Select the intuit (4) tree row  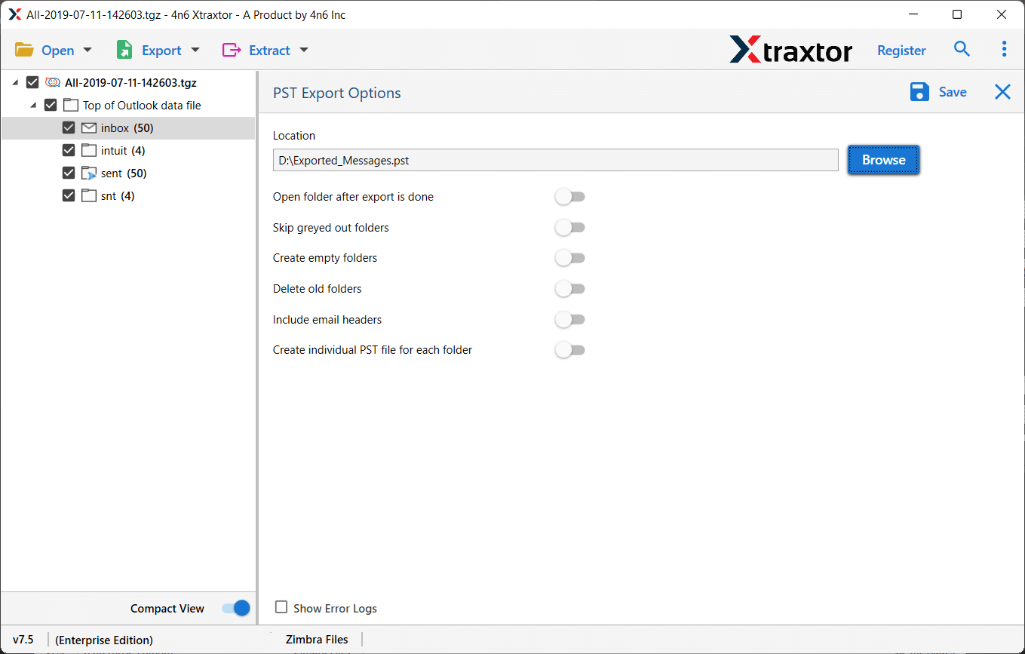click(128, 151)
